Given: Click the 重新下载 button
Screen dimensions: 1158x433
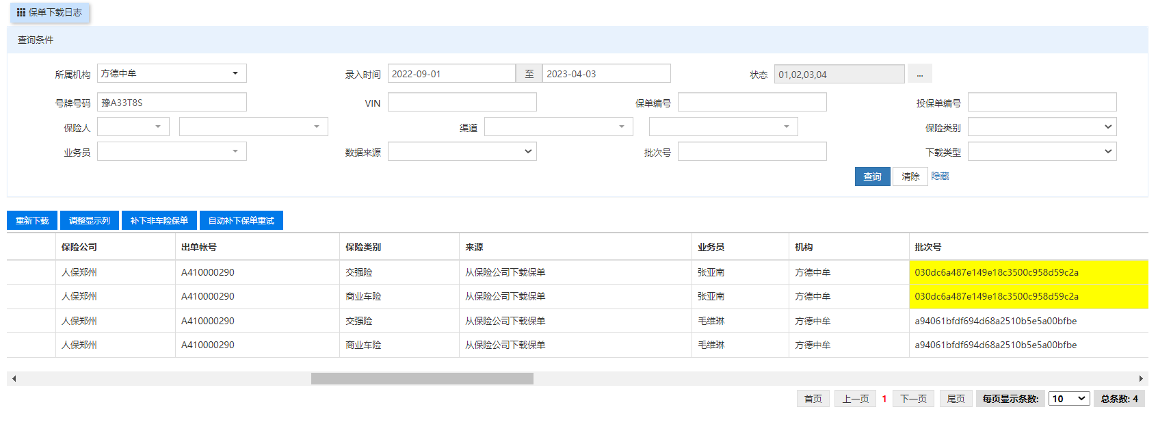Looking at the screenshot, I should [x=32, y=220].
